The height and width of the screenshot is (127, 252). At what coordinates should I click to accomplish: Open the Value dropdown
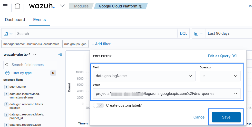point(167,94)
